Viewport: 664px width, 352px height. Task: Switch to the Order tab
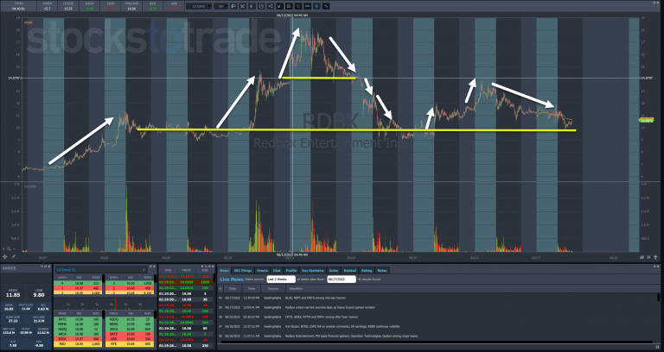pos(334,270)
